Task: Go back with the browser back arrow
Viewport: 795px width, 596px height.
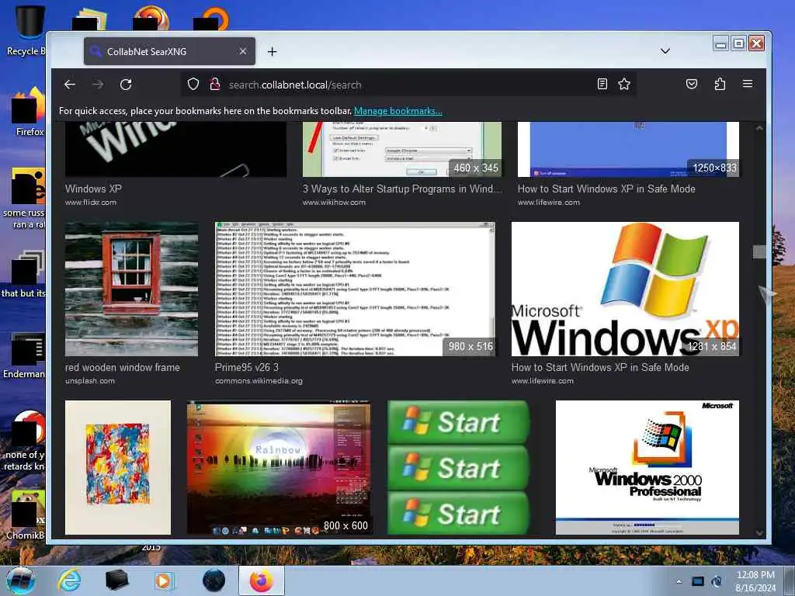Action: coord(70,85)
